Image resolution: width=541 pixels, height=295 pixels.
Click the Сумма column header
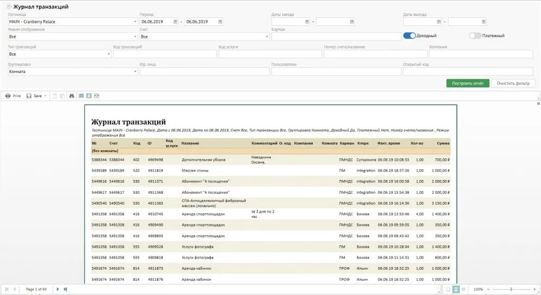click(443, 143)
